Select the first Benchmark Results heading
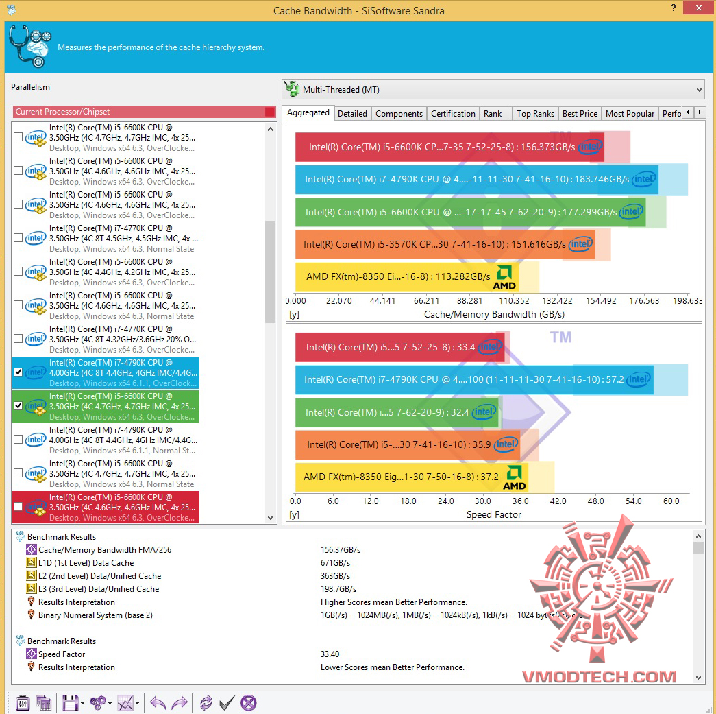The image size is (716, 714). click(x=62, y=536)
